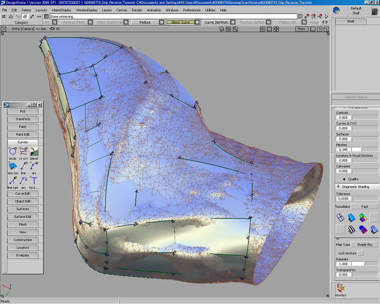Screen dimensions: 380x304
Task: Select the line tan tool
Action: point(13,181)
